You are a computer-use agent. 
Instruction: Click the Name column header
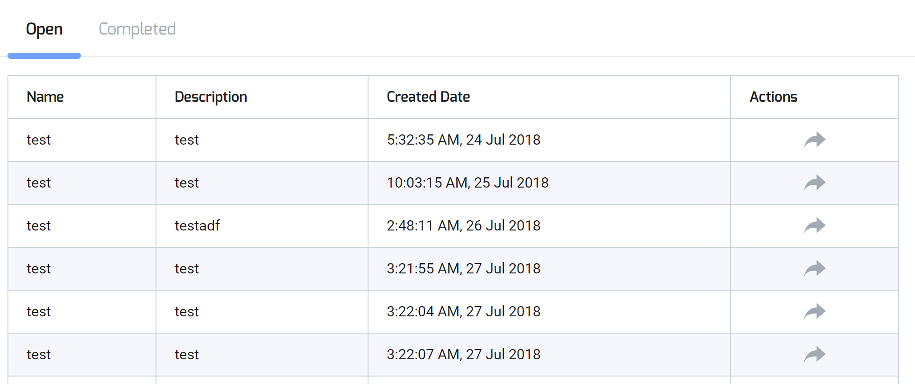pyautogui.click(x=45, y=97)
